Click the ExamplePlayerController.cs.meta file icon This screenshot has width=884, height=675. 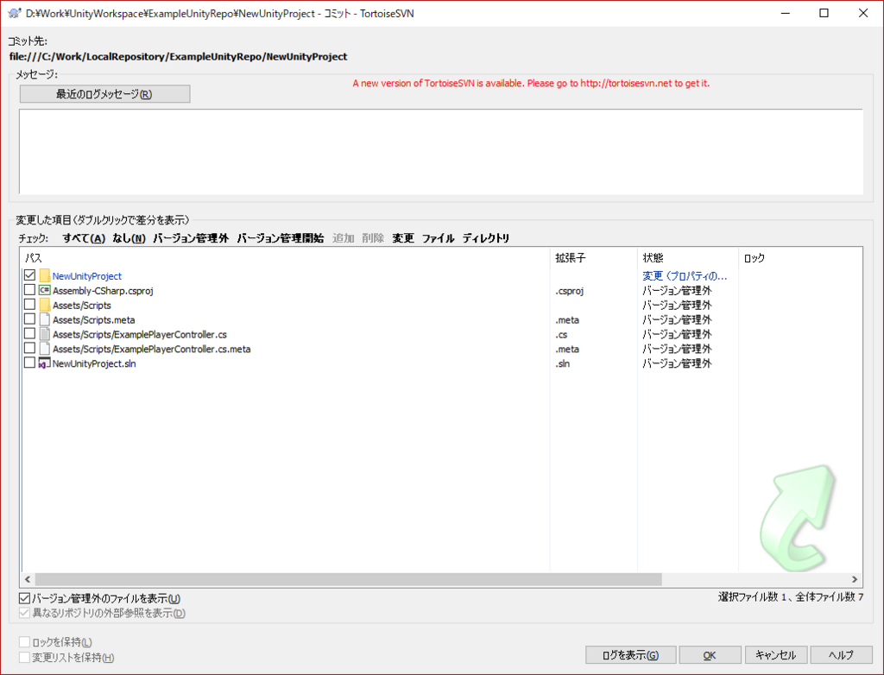coord(45,349)
